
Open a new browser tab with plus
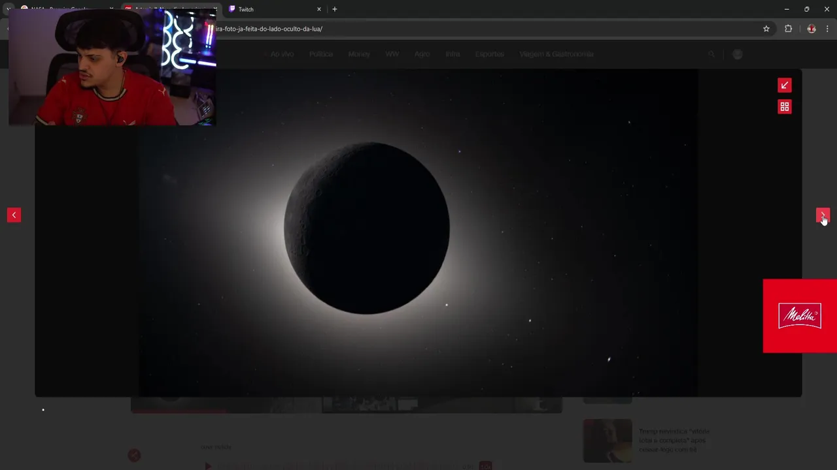tap(334, 9)
